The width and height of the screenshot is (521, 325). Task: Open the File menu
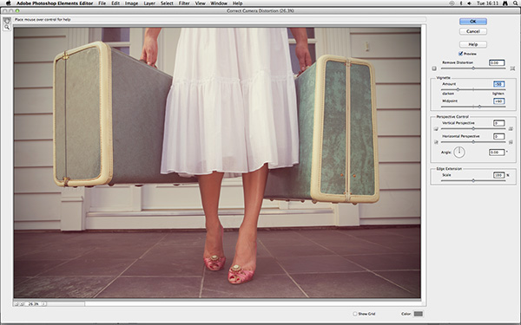click(102, 3)
